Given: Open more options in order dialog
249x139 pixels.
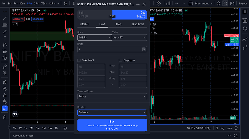Looking at the screenshot, I should point(138,4).
